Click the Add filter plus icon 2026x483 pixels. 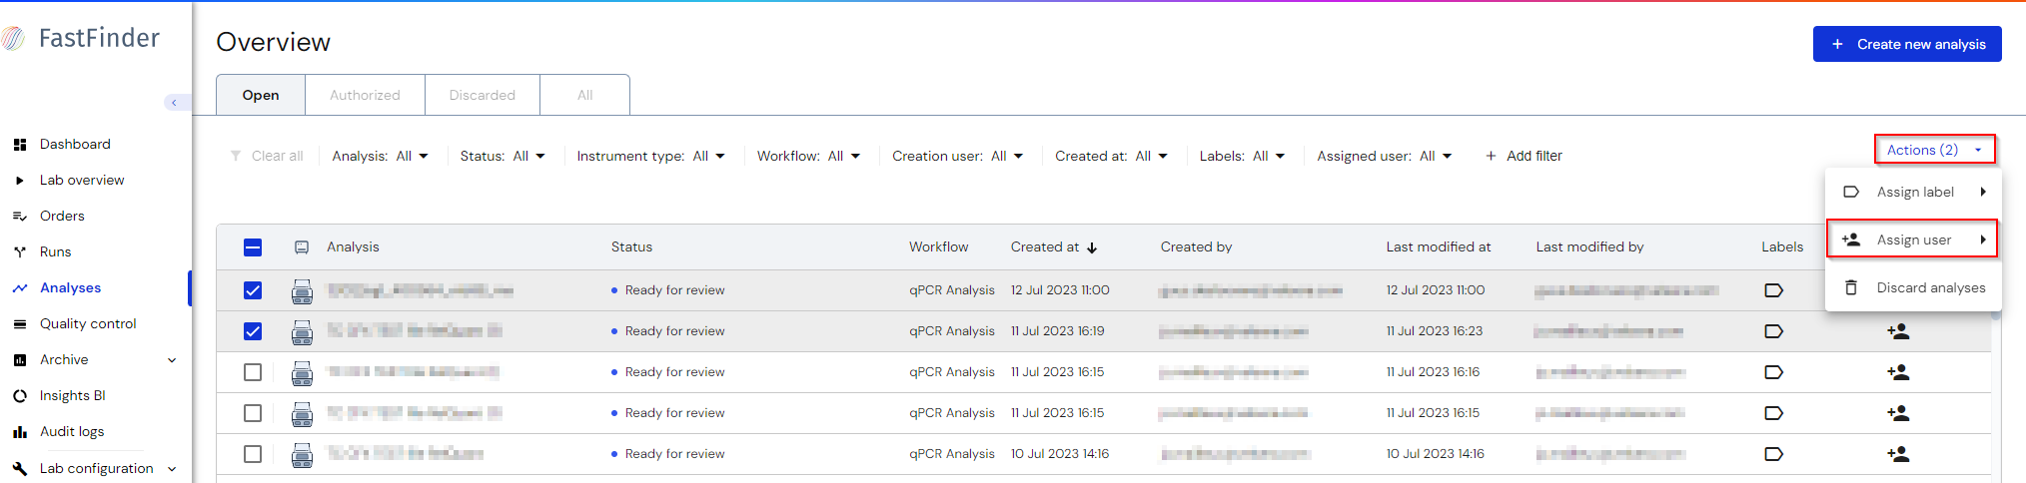(x=1491, y=156)
